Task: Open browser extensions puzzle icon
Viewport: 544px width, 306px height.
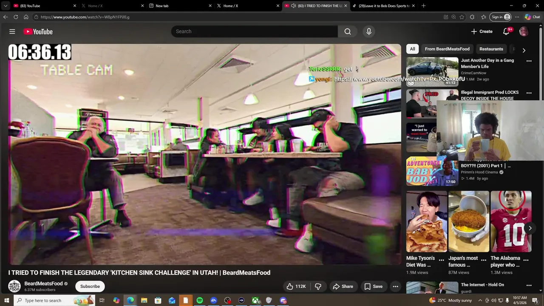Action: pyautogui.click(x=472, y=17)
